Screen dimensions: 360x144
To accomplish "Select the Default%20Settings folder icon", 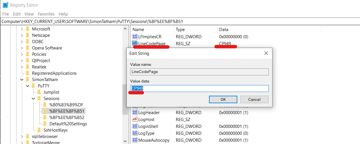I will [x=45, y=124].
